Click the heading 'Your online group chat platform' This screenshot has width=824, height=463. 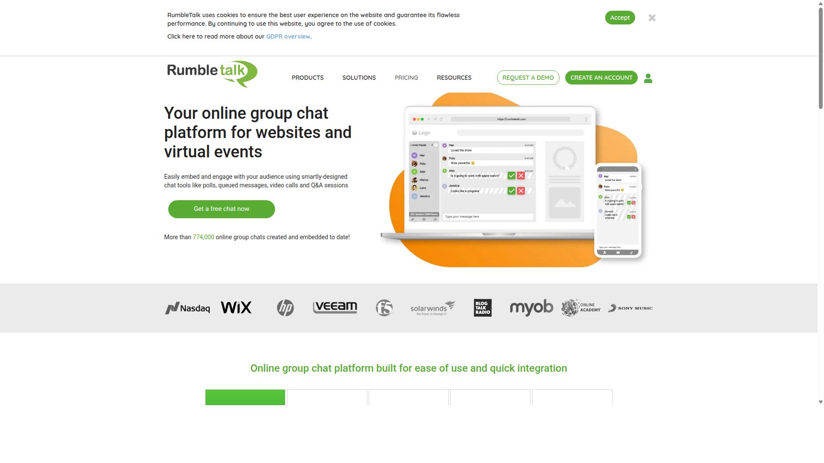257,132
